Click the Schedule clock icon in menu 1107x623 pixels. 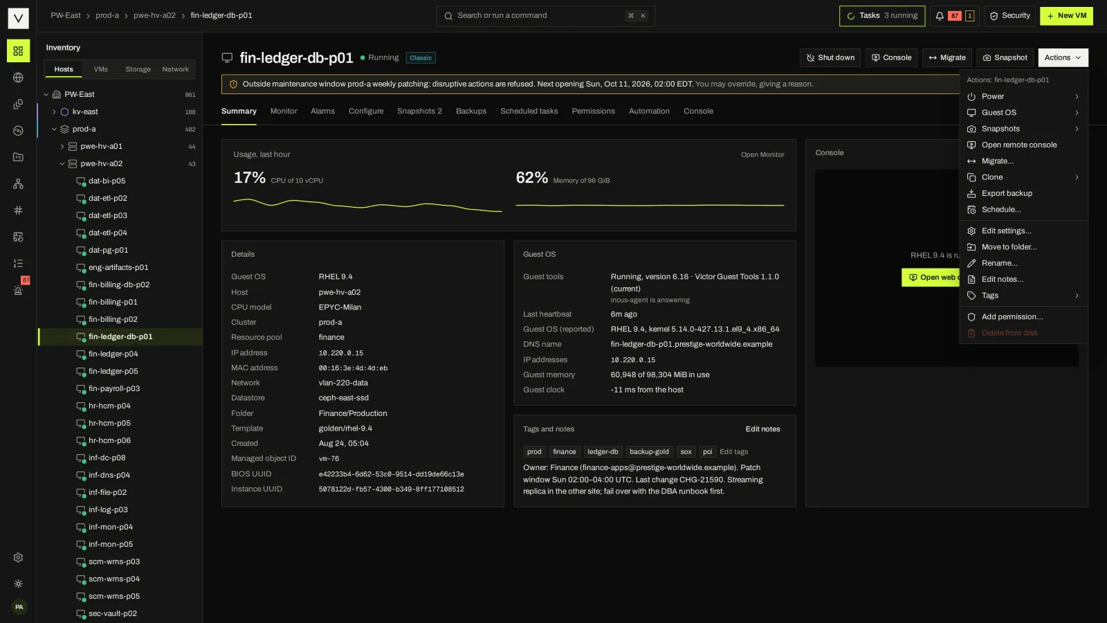coord(971,210)
